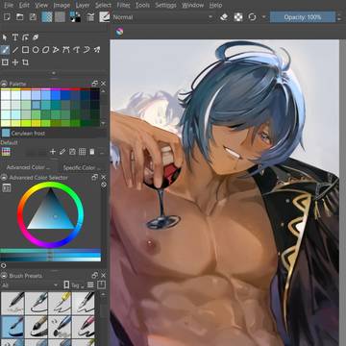Open the fill gradients swatch button
Viewport: 346px width, 346px height.
(x=47, y=17)
